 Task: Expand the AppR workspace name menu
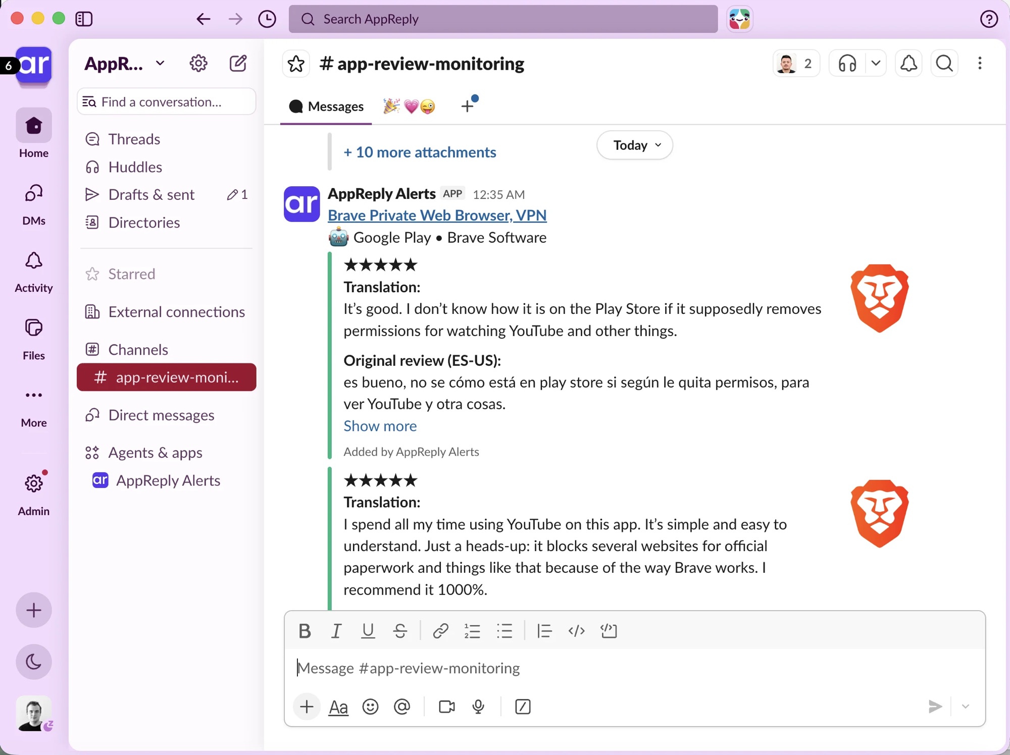(124, 64)
